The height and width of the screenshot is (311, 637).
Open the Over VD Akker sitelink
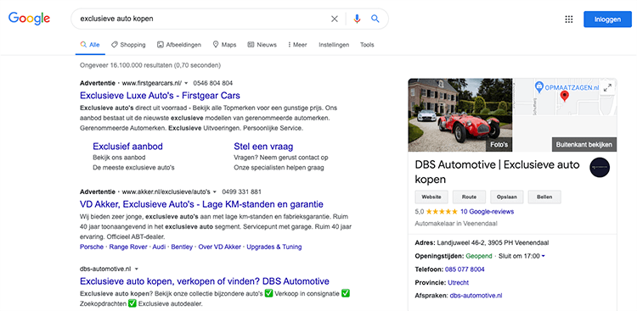click(x=219, y=247)
